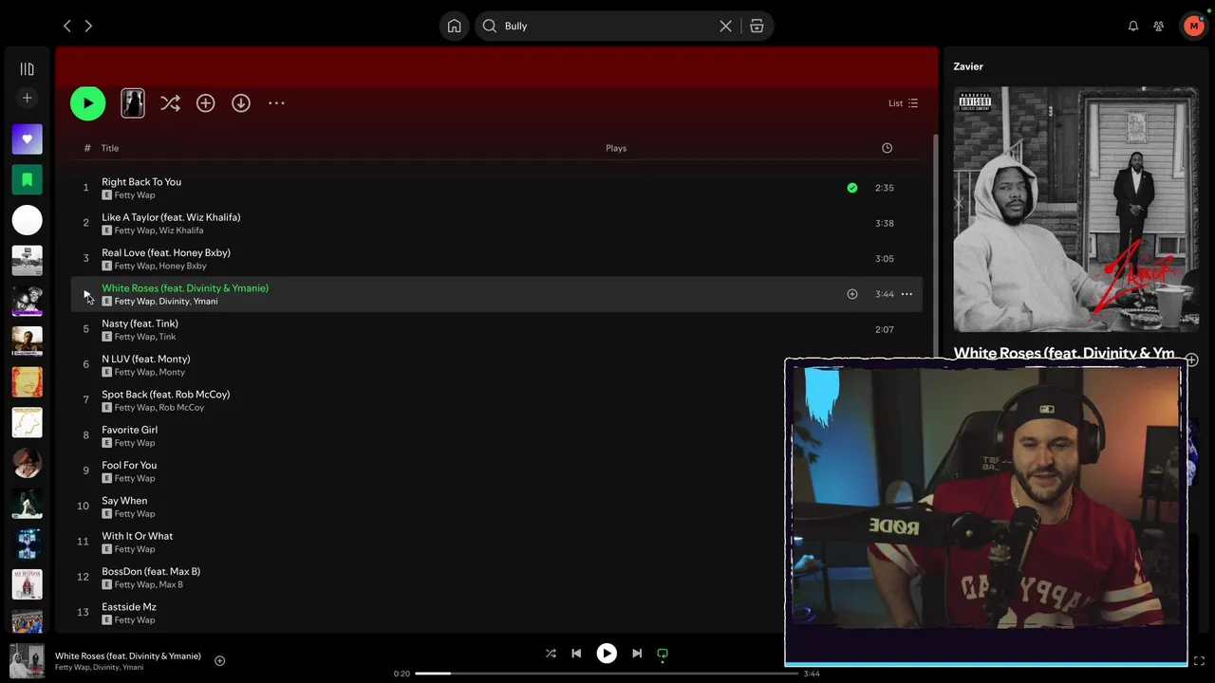Toggle green saved checkmark on Right Back To You
Viewport: 1215px width, 683px height.
851,188
